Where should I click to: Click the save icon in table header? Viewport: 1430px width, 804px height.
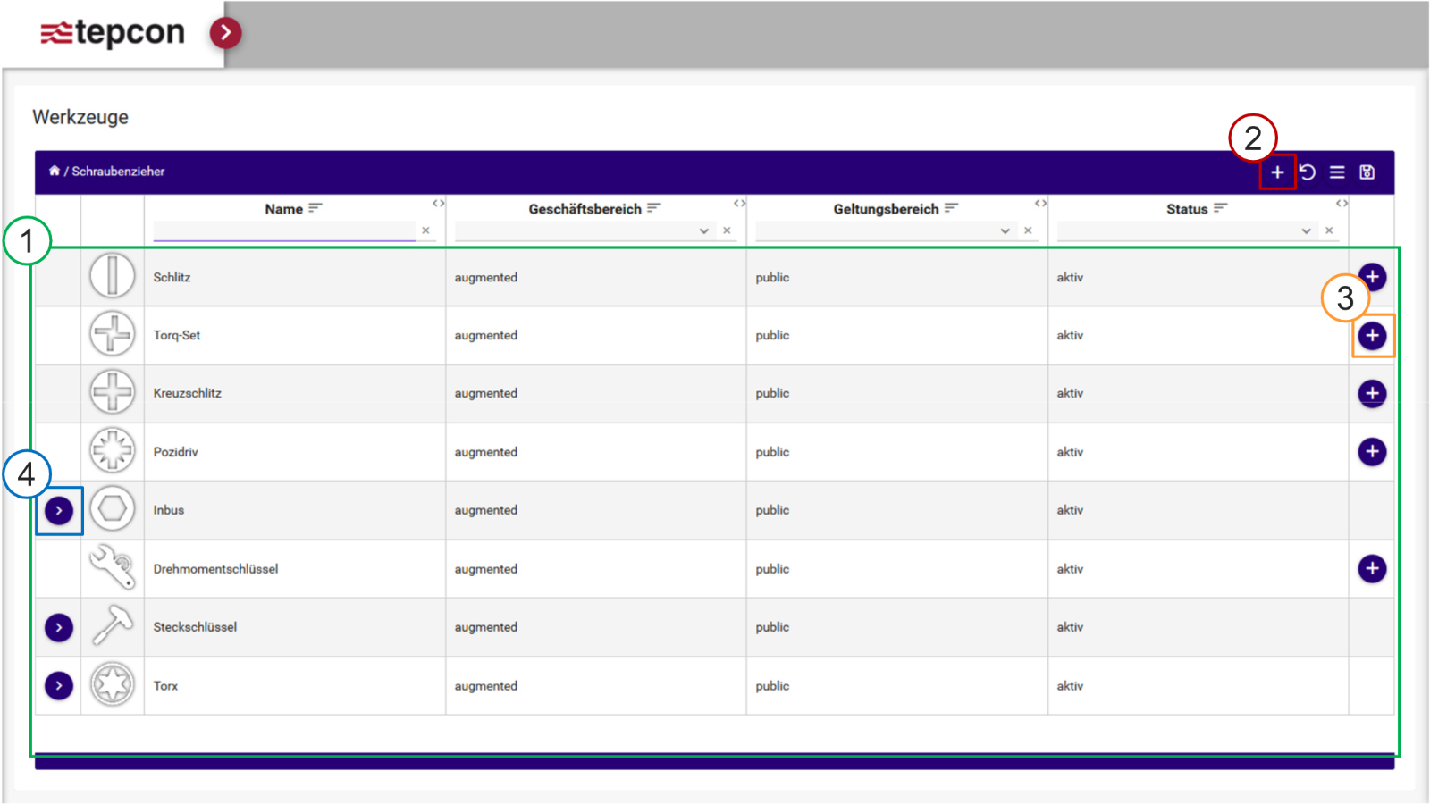tap(1367, 172)
